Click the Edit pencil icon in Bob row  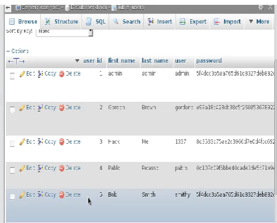pyautogui.click(x=23, y=195)
